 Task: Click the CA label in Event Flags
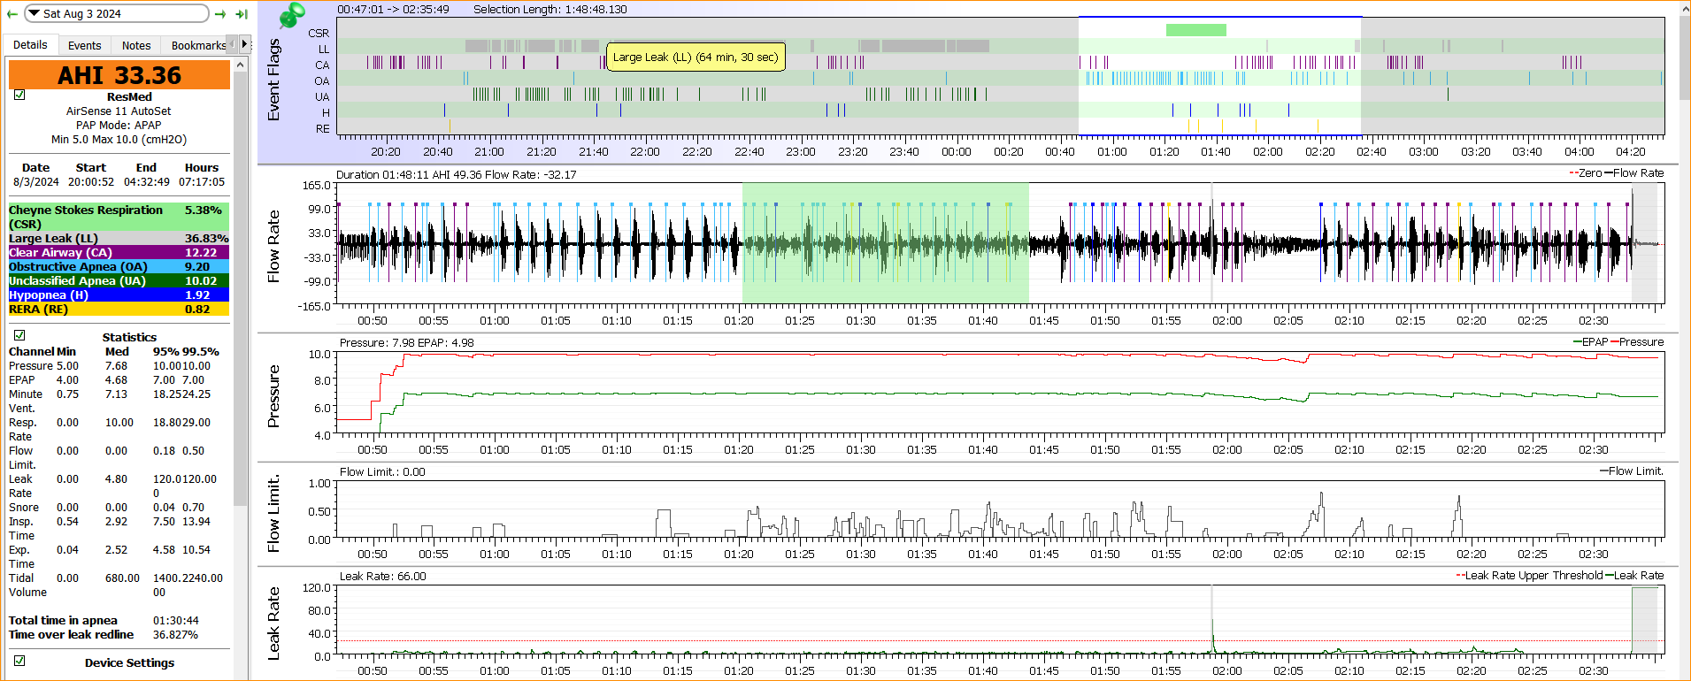click(x=322, y=65)
